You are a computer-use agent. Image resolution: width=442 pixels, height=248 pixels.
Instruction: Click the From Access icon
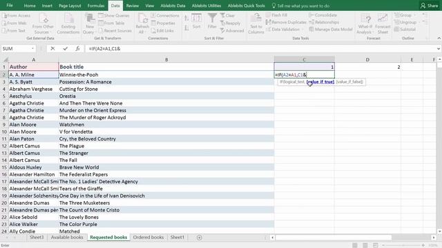(x=17, y=16)
